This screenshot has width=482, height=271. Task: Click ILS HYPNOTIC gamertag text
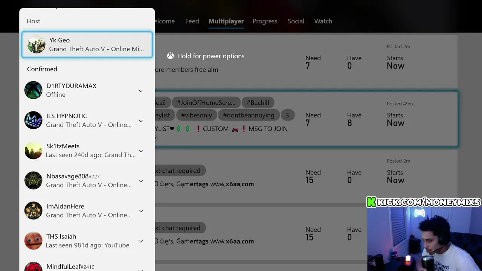point(67,116)
